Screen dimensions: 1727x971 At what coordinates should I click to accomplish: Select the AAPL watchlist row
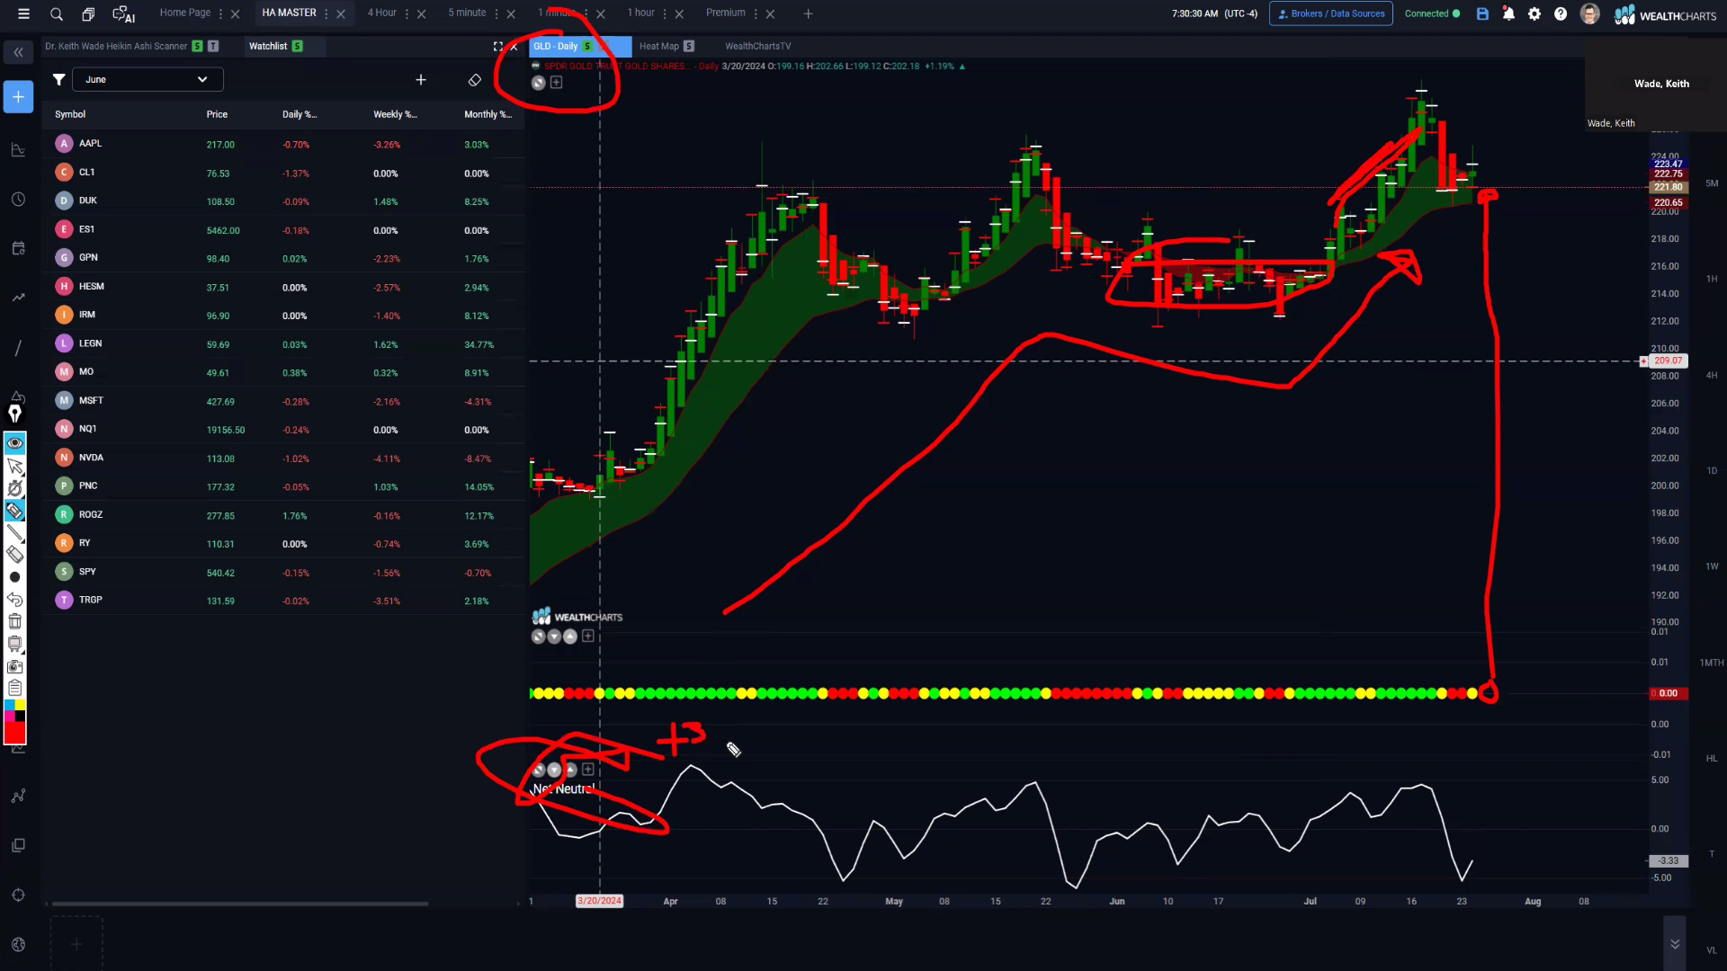(x=283, y=144)
